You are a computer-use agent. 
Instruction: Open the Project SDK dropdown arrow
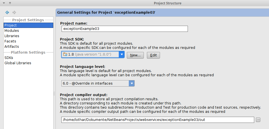[x=121, y=54]
